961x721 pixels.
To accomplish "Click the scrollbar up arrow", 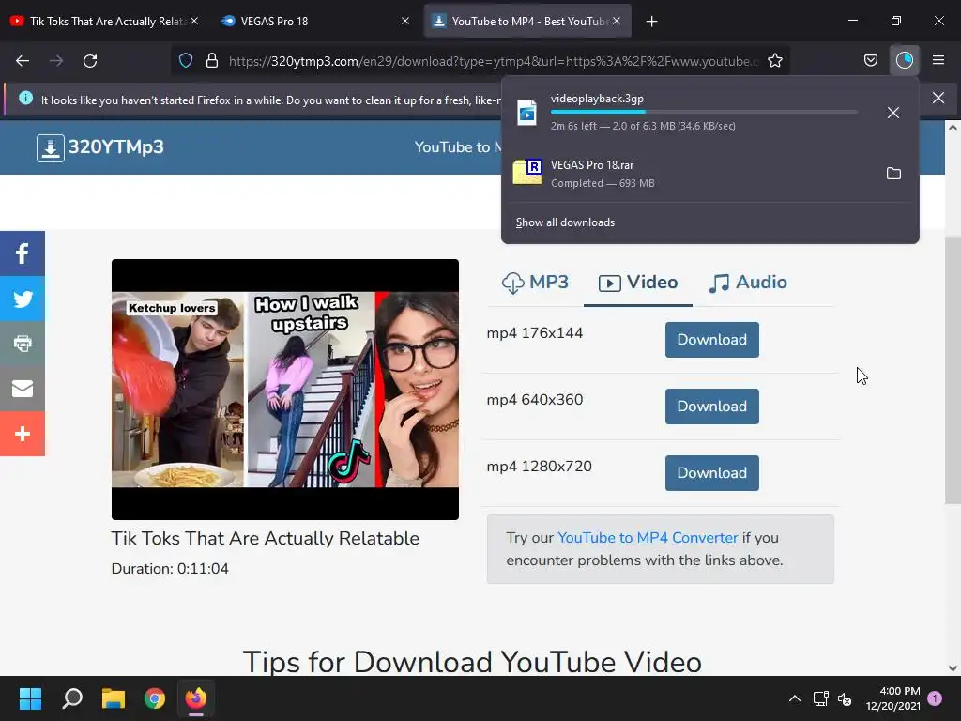I will pyautogui.click(x=953, y=128).
